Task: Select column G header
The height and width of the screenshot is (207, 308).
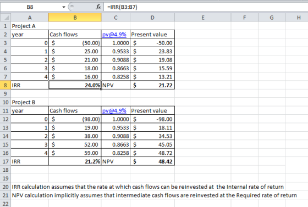Action: 272,18
